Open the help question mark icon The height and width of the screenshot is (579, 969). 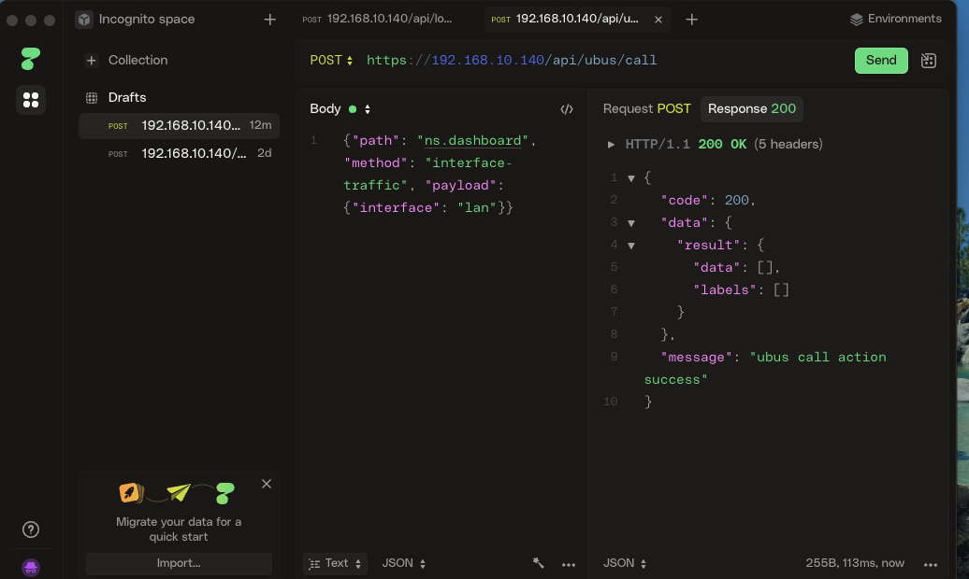[x=30, y=530]
